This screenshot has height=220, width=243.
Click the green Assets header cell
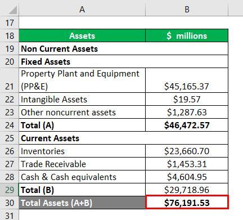click(82, 35)
